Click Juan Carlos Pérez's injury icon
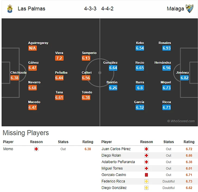 tap(146, 149)
